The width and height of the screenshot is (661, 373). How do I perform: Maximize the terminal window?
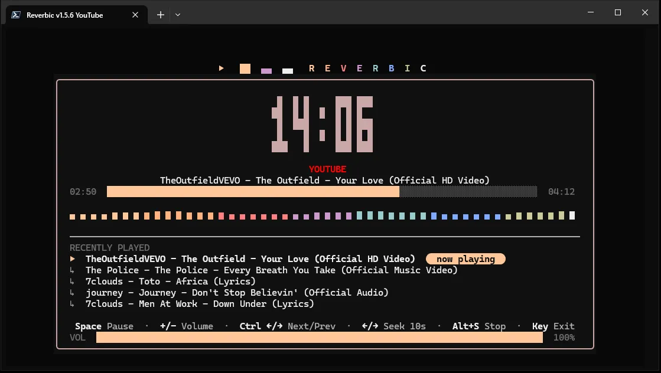(617, 12)
